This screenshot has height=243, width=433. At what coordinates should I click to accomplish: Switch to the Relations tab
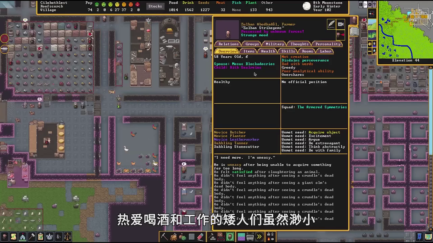point(228,44)
